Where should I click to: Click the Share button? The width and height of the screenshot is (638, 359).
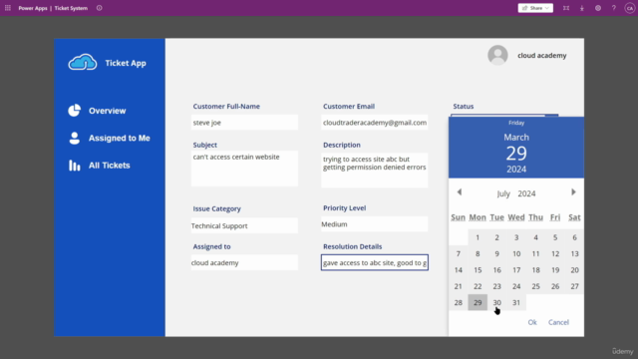(x=535, y=8)
